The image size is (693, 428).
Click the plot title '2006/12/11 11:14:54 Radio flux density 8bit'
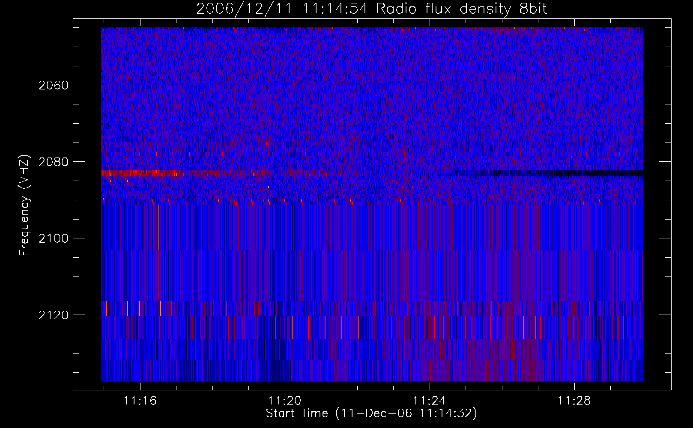click(x=371, y=9)
